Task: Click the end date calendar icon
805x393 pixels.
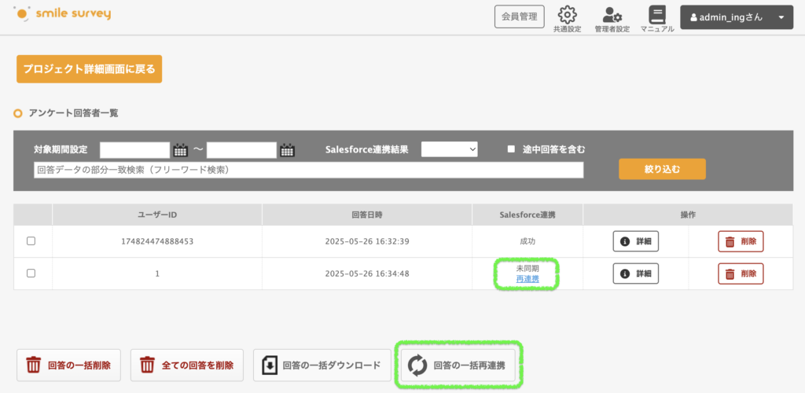Action: point(287,149)
